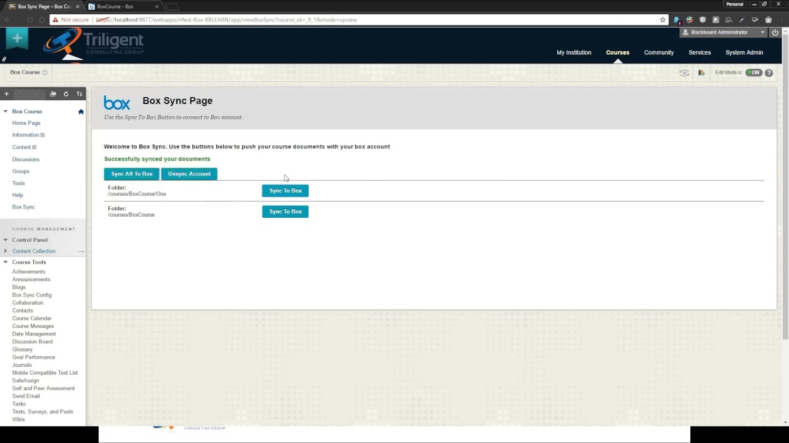Click the Triligent Consulting Group logo
The width and height of the screenshot is (789, 443).
tap(94, 44)
